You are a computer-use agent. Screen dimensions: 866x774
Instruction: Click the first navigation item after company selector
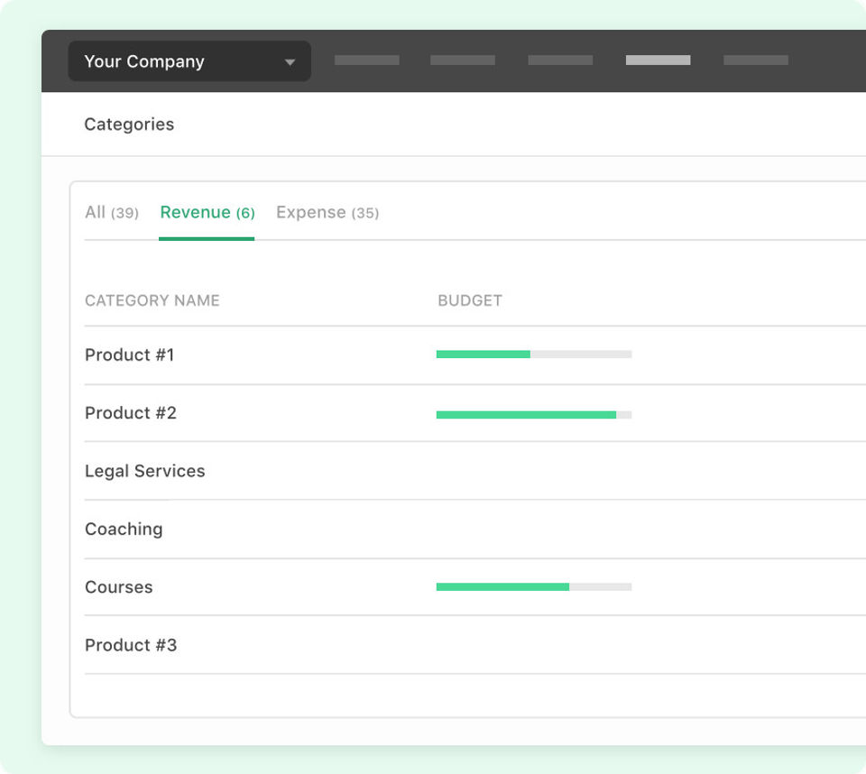coord(366,60)
